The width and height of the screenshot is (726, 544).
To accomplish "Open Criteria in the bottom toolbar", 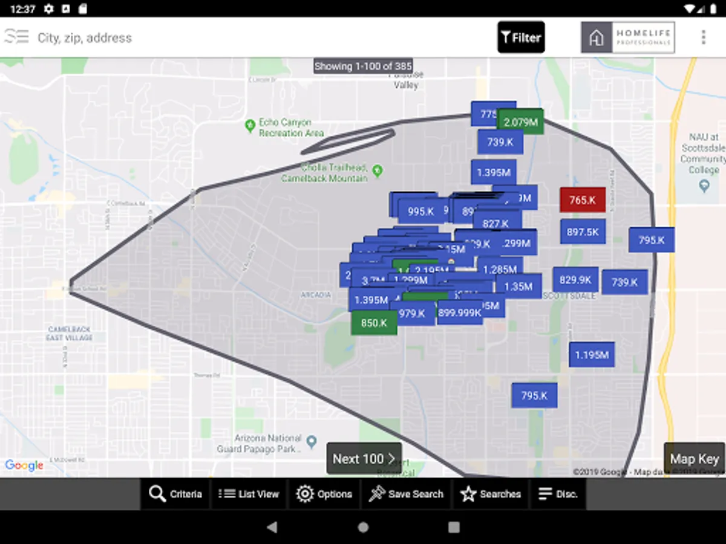I will click(175, 494).
